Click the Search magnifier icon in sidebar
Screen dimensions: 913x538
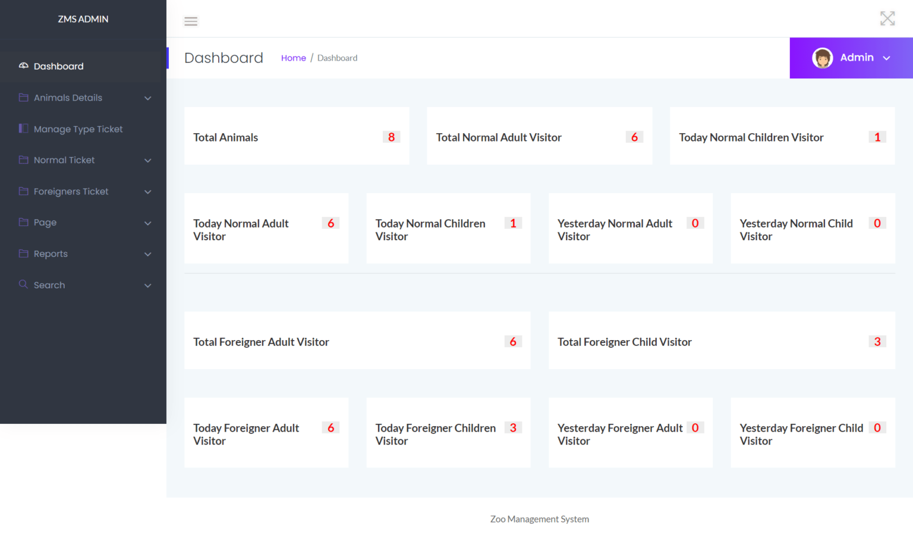[x=23, y=285]
